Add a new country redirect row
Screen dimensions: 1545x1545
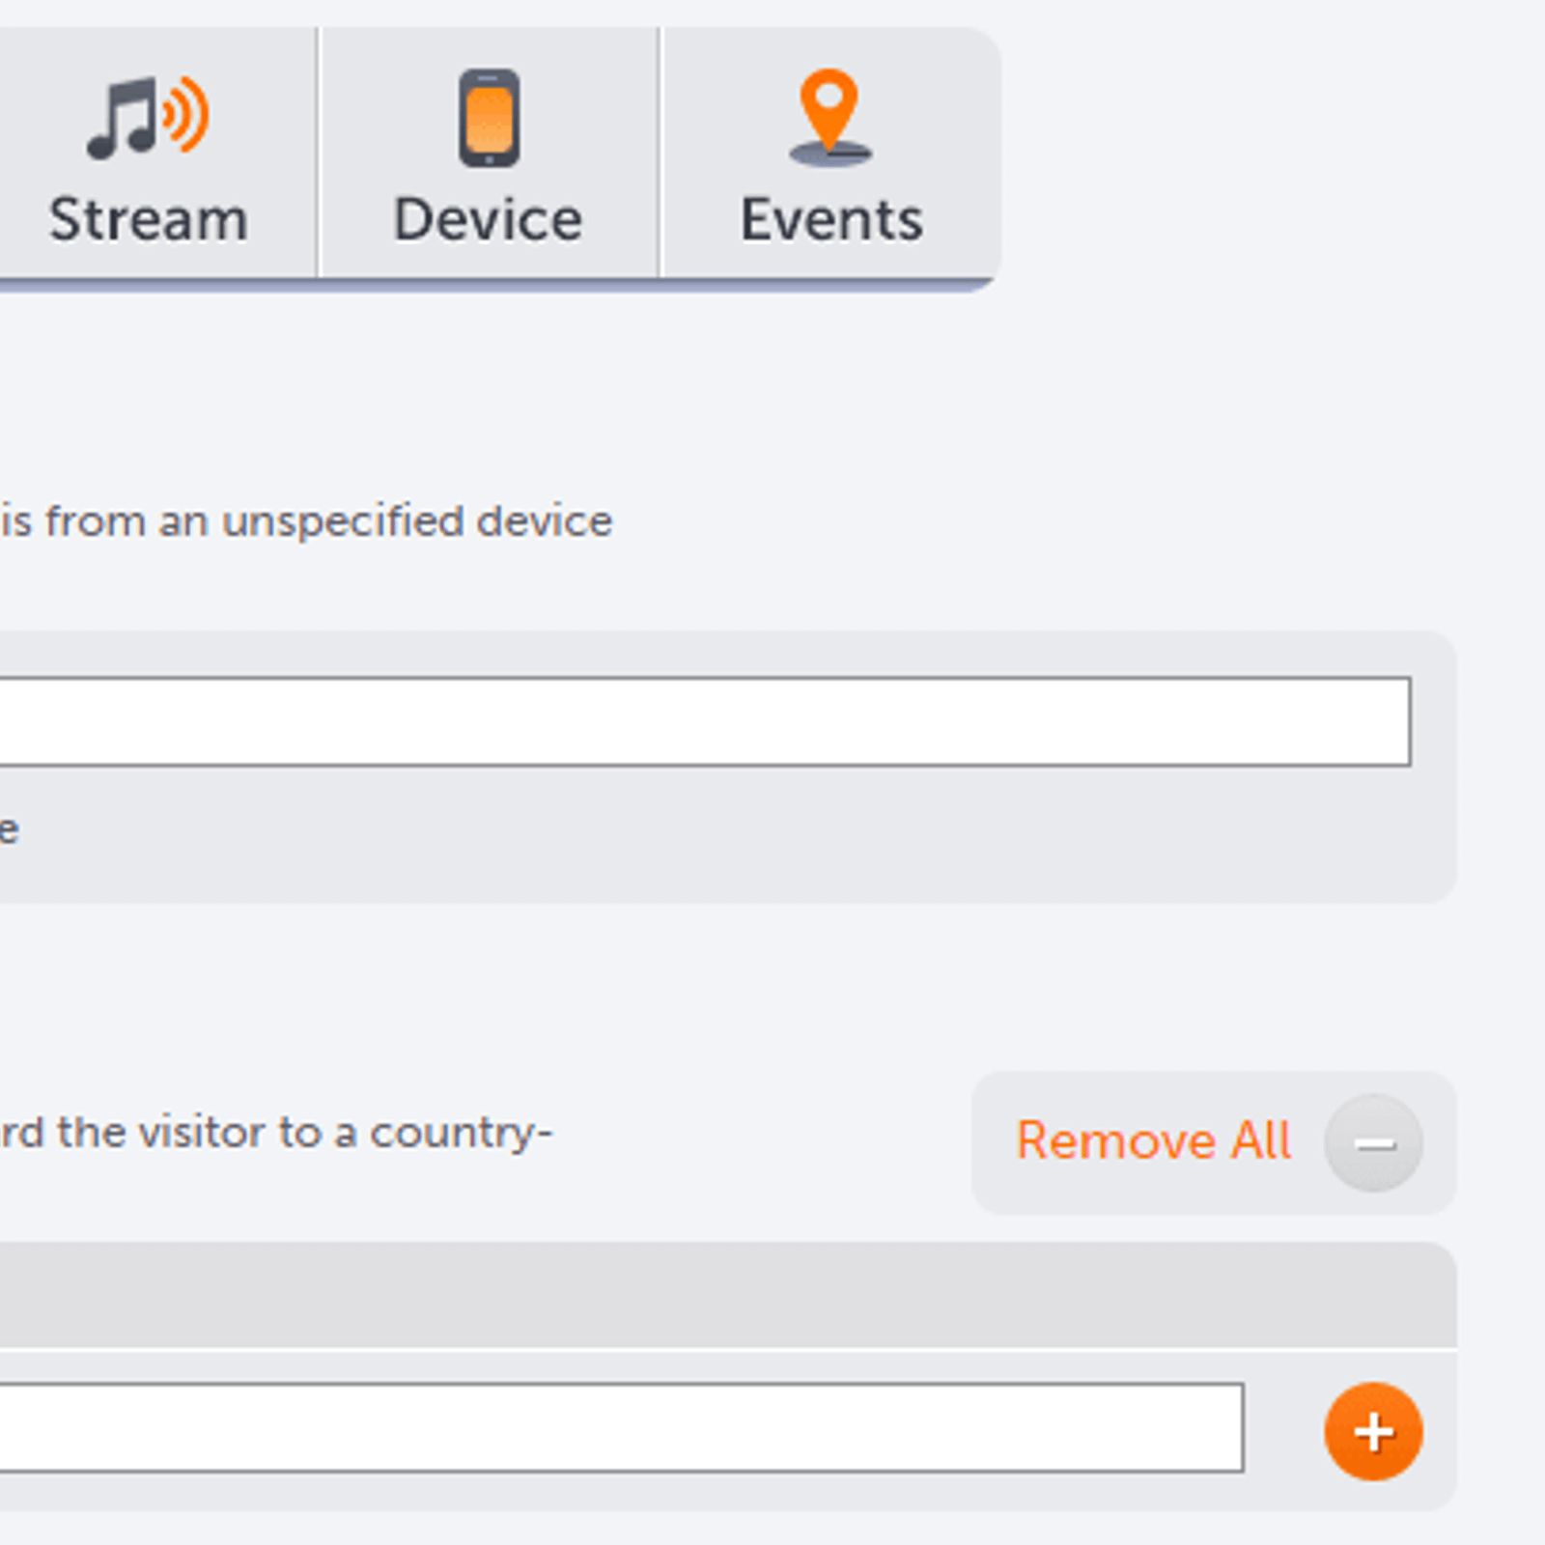[x=1373, y=1431]
